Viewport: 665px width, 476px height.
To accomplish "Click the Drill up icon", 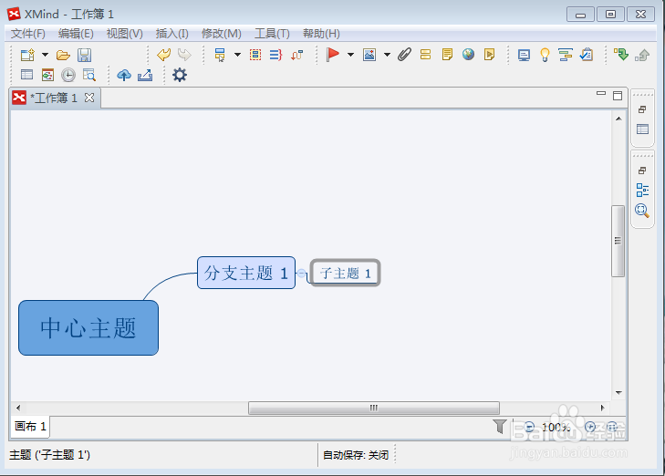I will coord(642,55).
